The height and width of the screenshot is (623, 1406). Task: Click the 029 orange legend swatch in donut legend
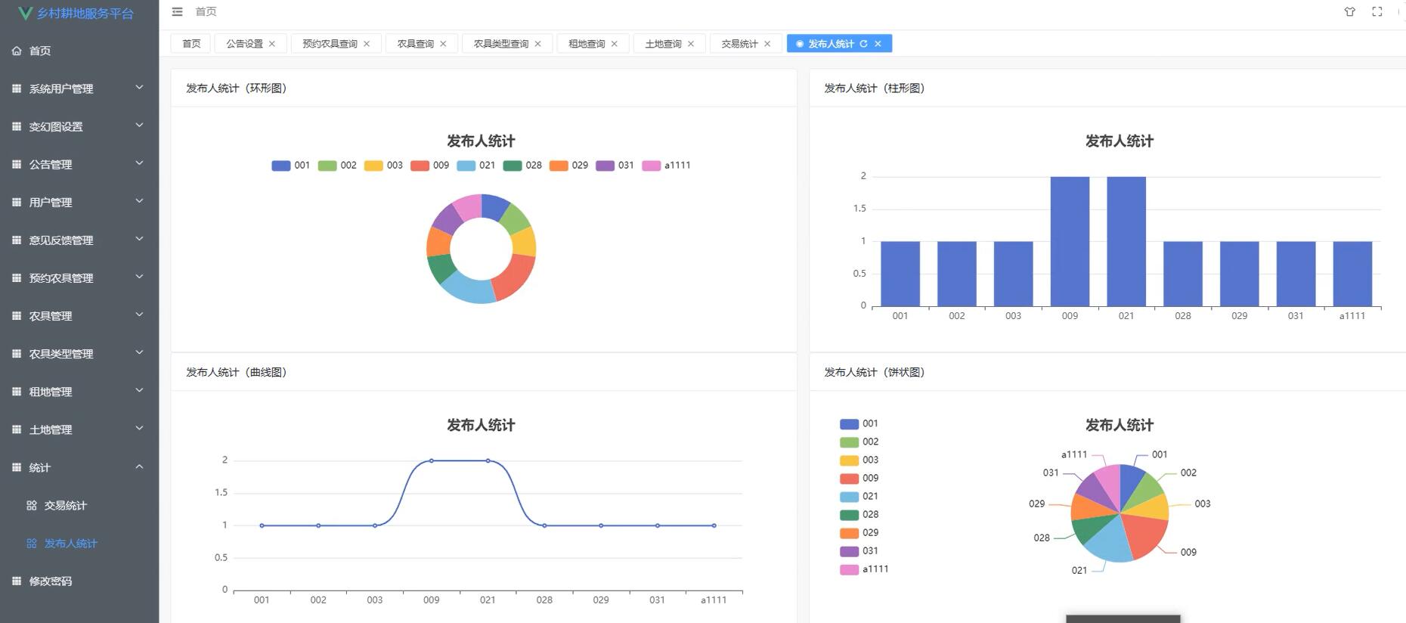[559, 166]
